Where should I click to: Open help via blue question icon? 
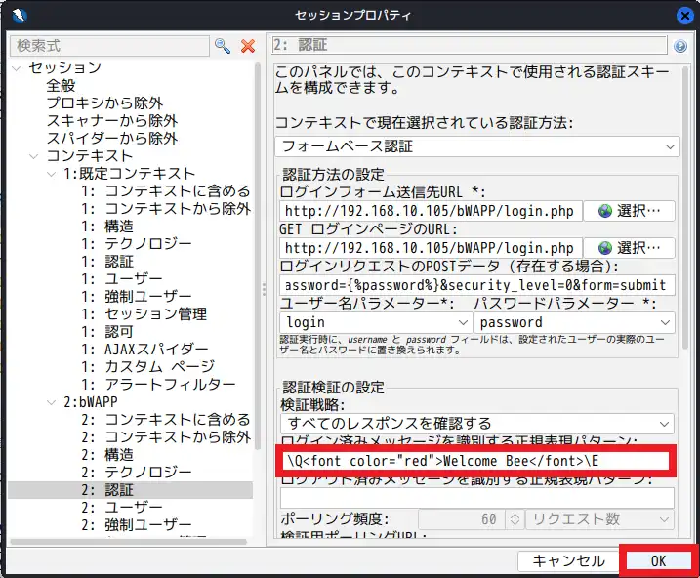[679, 46]
